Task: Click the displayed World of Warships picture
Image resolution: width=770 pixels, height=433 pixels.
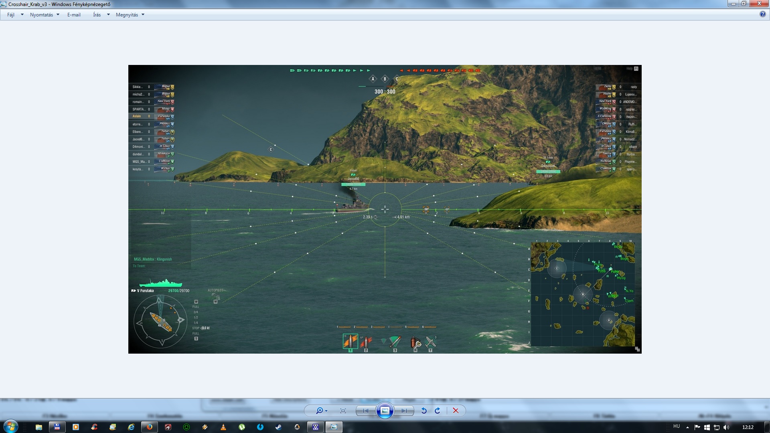Action: (x=385, y=209)
